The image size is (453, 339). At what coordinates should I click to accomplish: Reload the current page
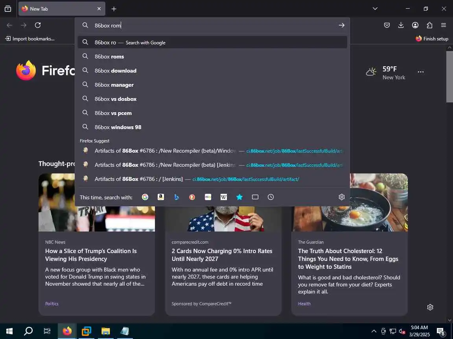38,25
